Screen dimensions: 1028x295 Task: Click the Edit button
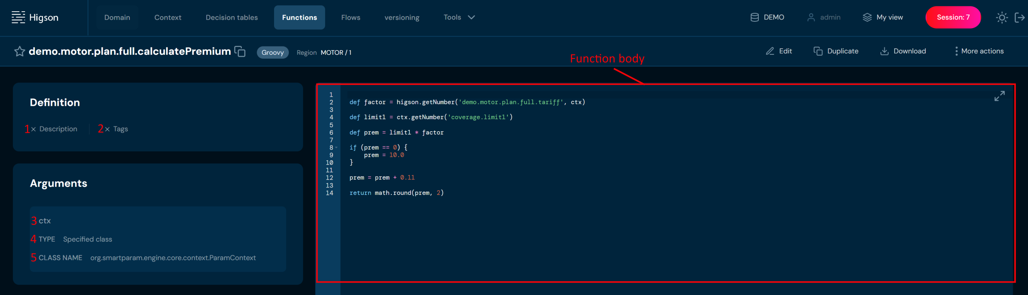pyautogui.click(x=779, y=51)
